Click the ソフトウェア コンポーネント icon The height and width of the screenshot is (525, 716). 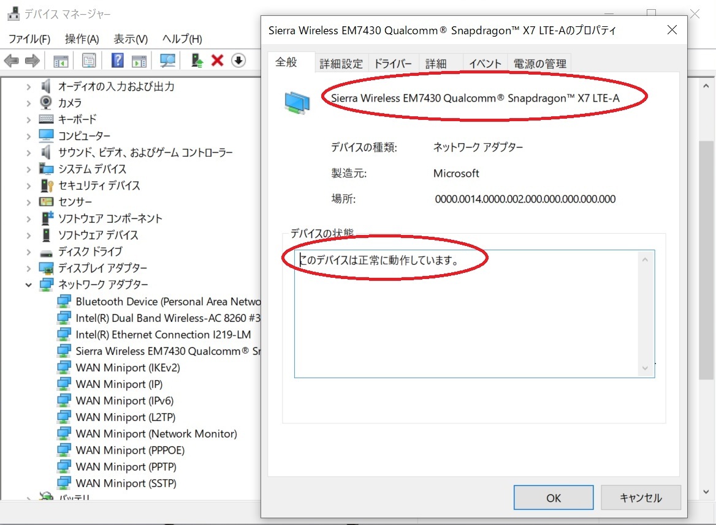[47, 218]
